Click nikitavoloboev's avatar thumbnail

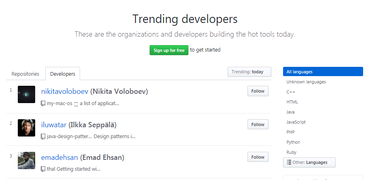[26, 94]
